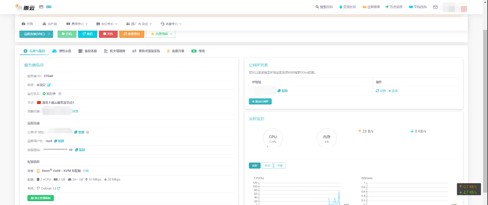Click the 2 vCPU configuration value

click(44, 180)
